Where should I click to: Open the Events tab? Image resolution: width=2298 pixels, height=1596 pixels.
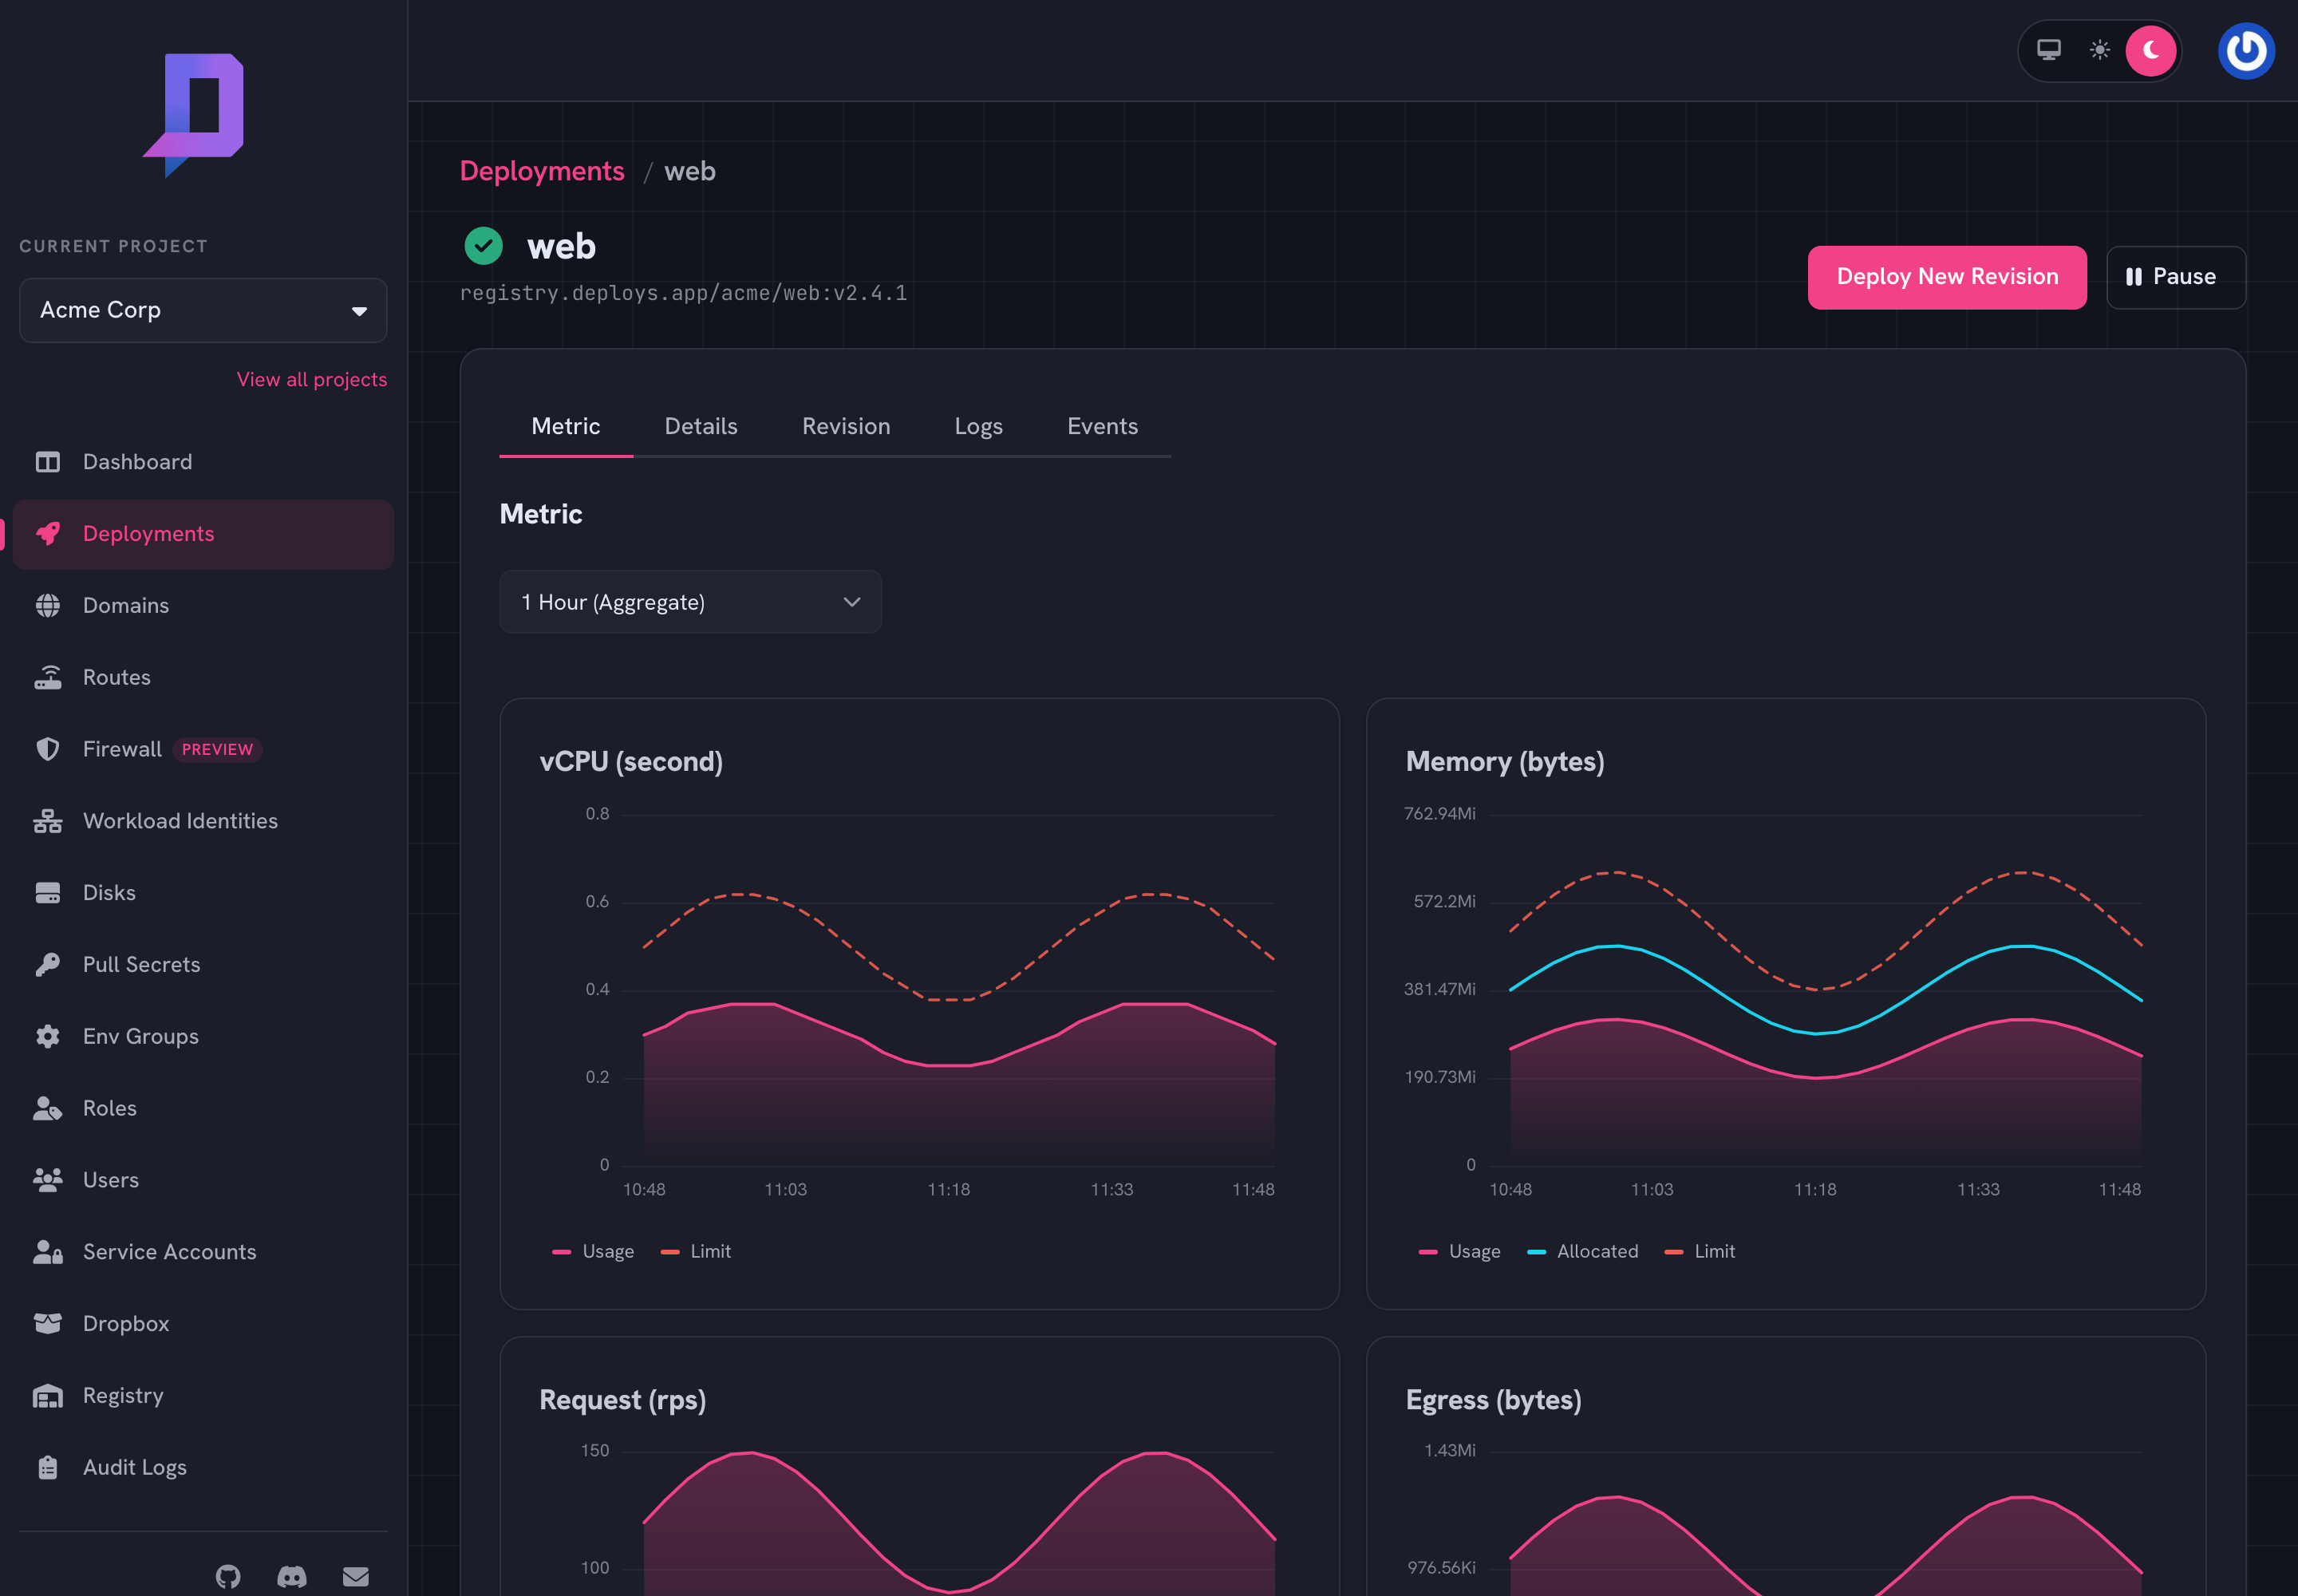1102,427
